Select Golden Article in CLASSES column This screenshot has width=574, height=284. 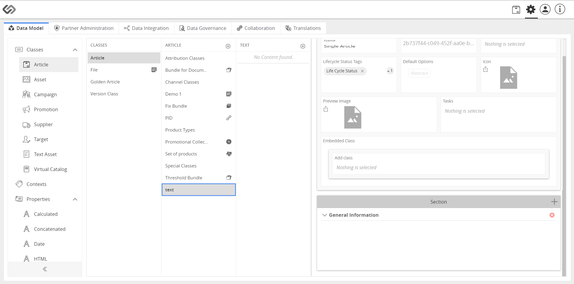[x=124, y=82]
